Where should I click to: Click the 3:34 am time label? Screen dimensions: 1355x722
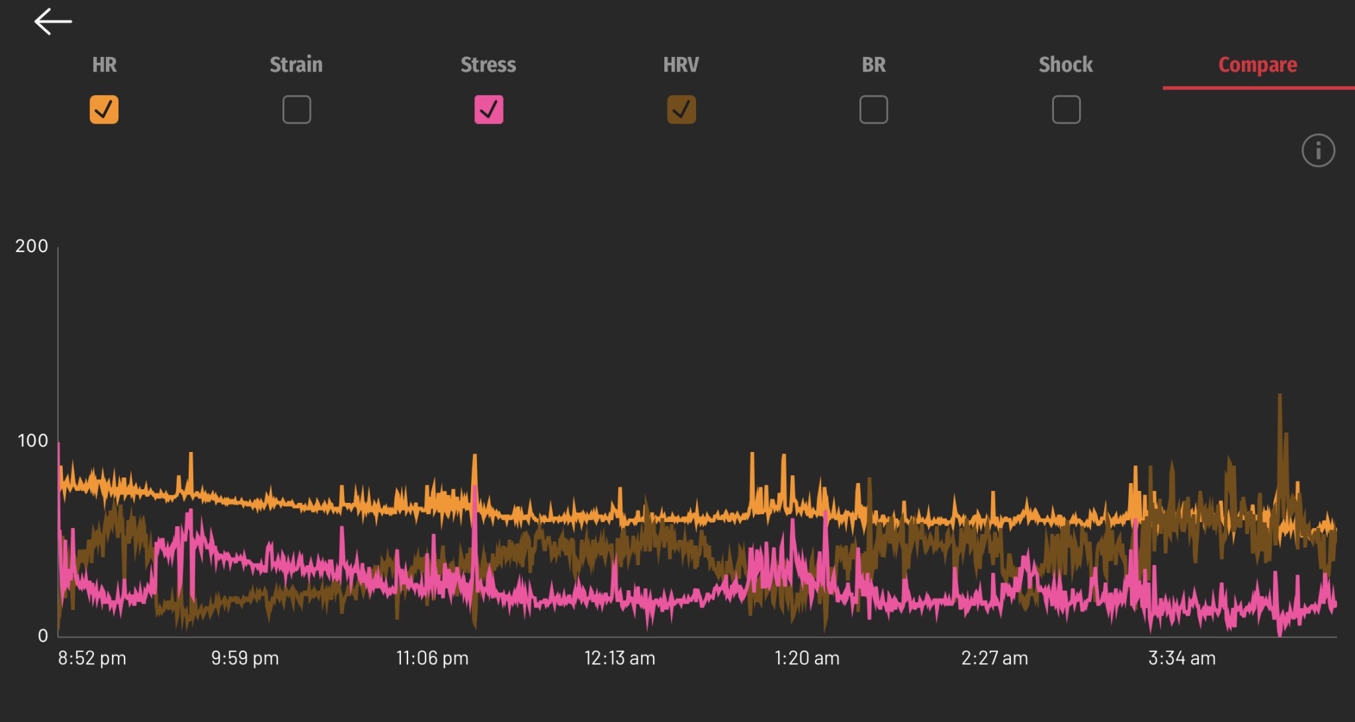[x=1182, y=658]
